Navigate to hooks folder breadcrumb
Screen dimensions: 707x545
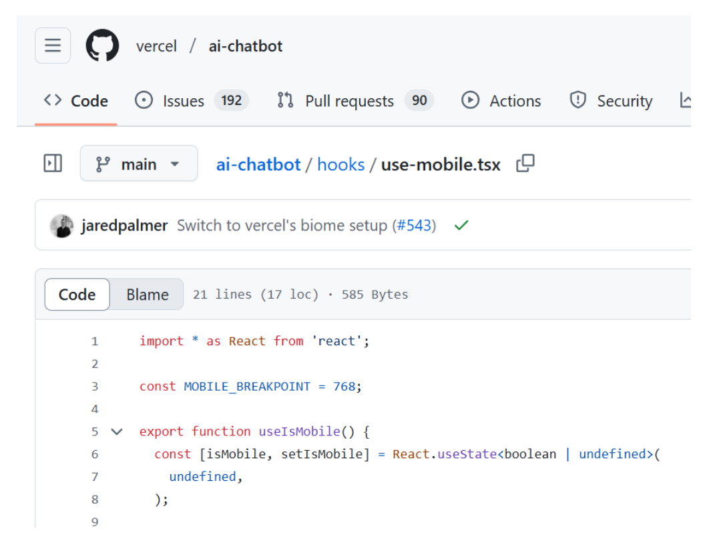[341, 165]
